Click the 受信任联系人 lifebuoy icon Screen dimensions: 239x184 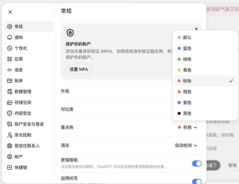click(10, 146)
